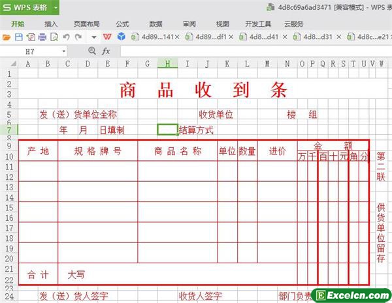Click the magnifier icon beside formula bar
This screenshot has height=303, width=392.
(92, 51)
